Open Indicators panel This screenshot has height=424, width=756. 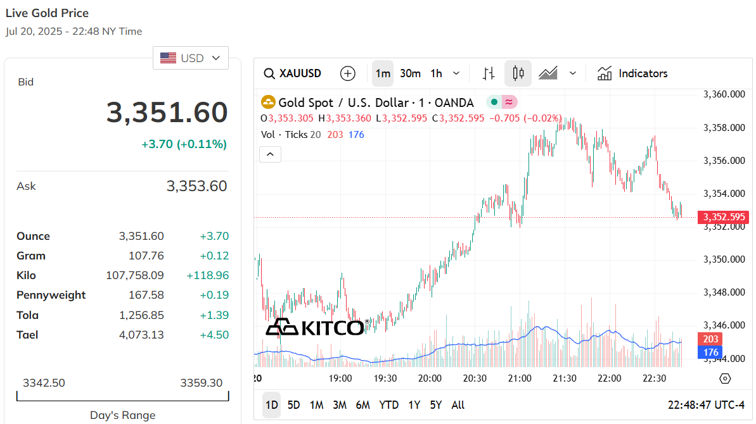point(632,73)
